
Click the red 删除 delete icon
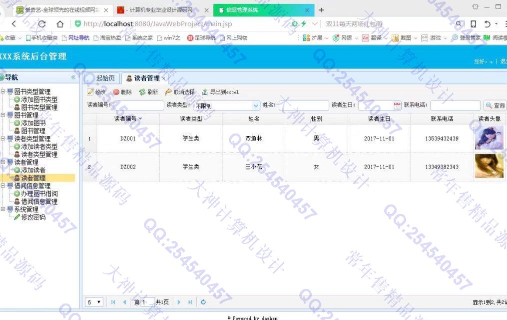(116, 92)
